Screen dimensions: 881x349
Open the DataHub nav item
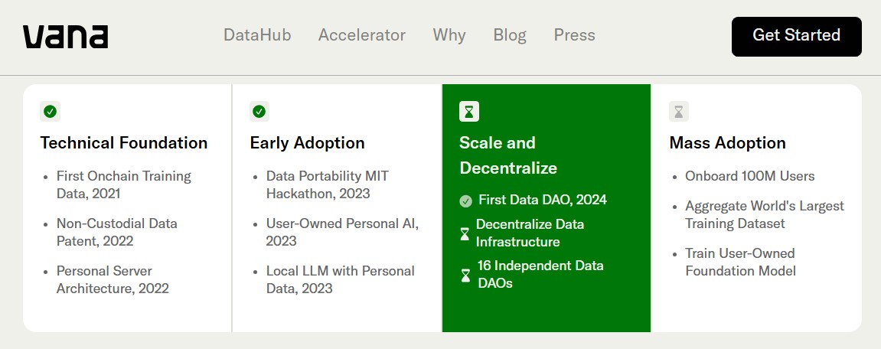(x=257, y=35)
